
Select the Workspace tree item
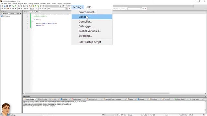pyautogui.click(x=6, y=16)
